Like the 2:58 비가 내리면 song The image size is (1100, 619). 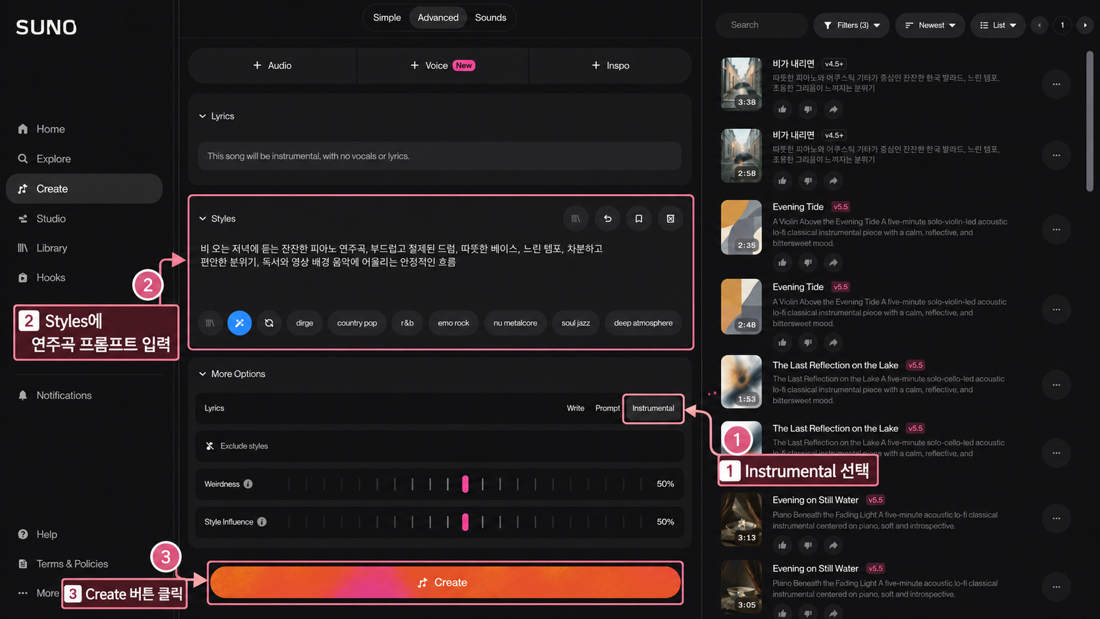[x=782, y=181]
